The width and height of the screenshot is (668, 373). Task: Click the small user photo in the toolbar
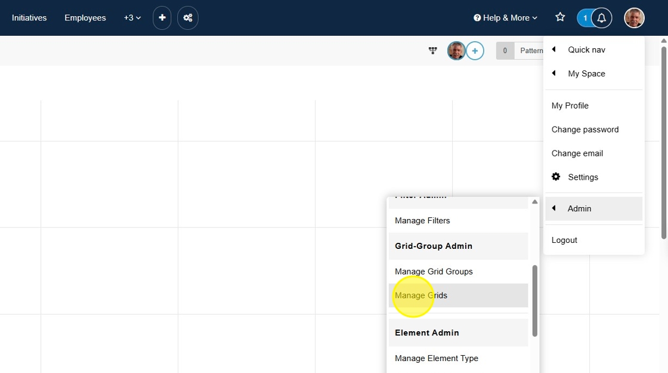point(456,51)
